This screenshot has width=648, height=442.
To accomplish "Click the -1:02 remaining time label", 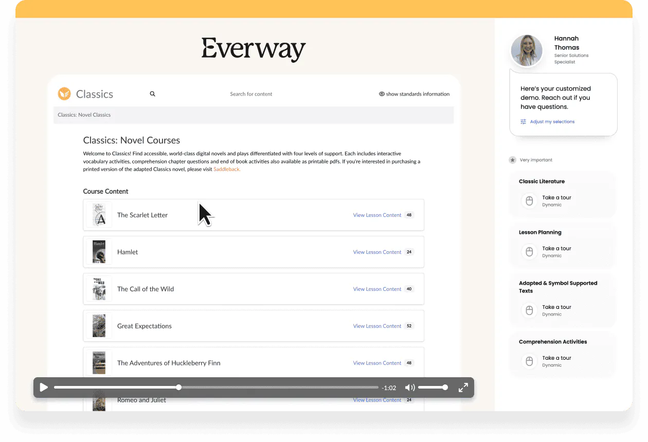I will click(x=389, y=388).
